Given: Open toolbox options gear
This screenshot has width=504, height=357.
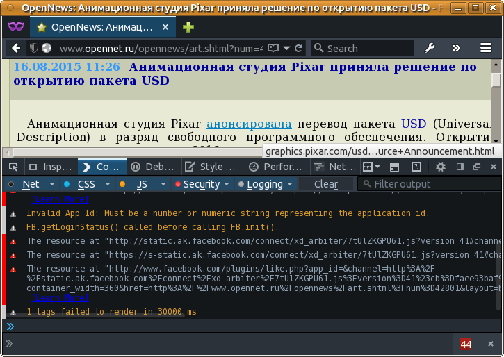Looking at the screenshot, I should pos(440,167).
